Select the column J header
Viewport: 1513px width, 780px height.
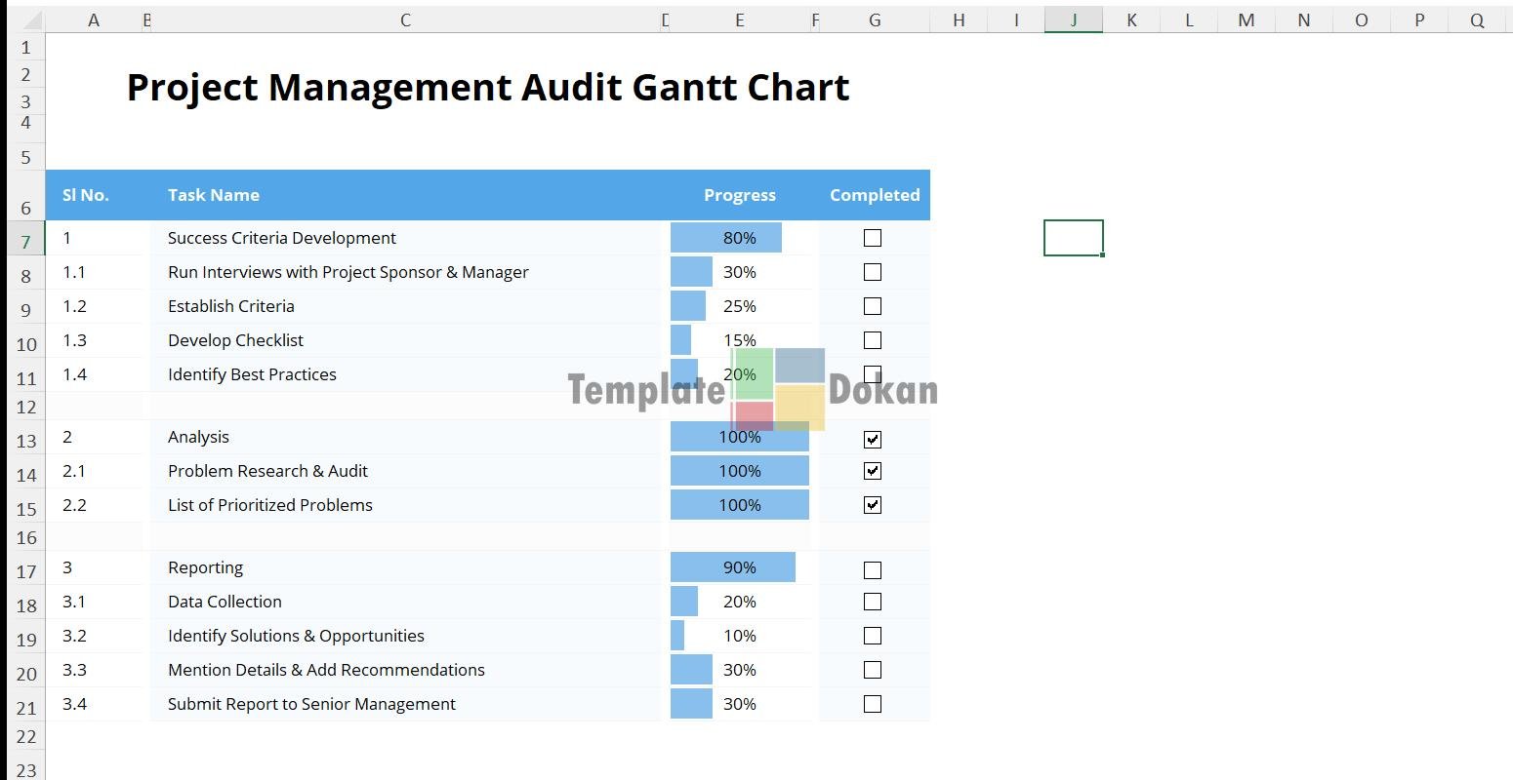(1073, 19)
